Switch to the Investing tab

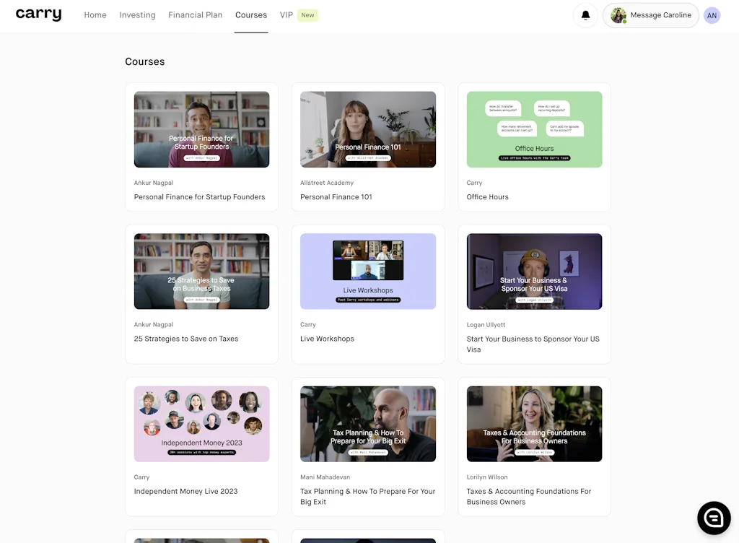[137, 15]
